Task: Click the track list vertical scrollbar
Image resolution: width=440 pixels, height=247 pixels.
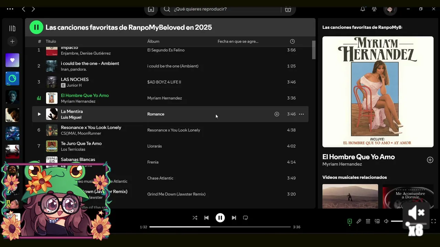Action: tap(313, 50)
